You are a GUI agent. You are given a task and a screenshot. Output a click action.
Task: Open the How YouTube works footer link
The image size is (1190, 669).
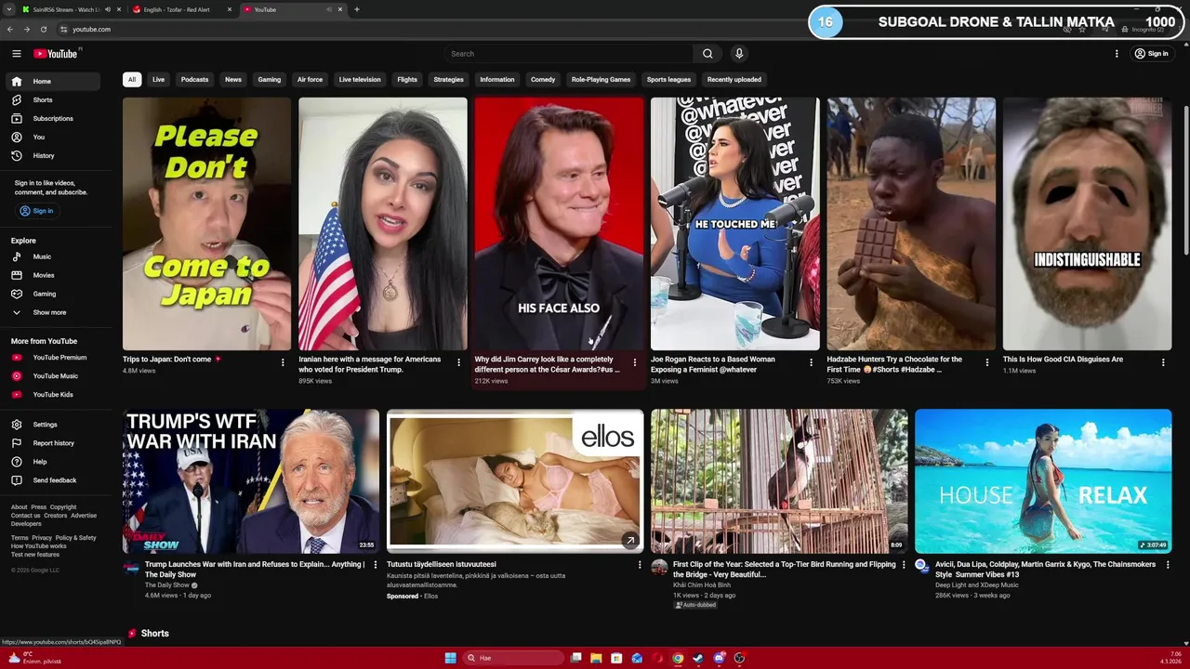pyautogui.click(x=39, y=546)
